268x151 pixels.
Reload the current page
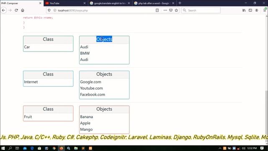16,10
